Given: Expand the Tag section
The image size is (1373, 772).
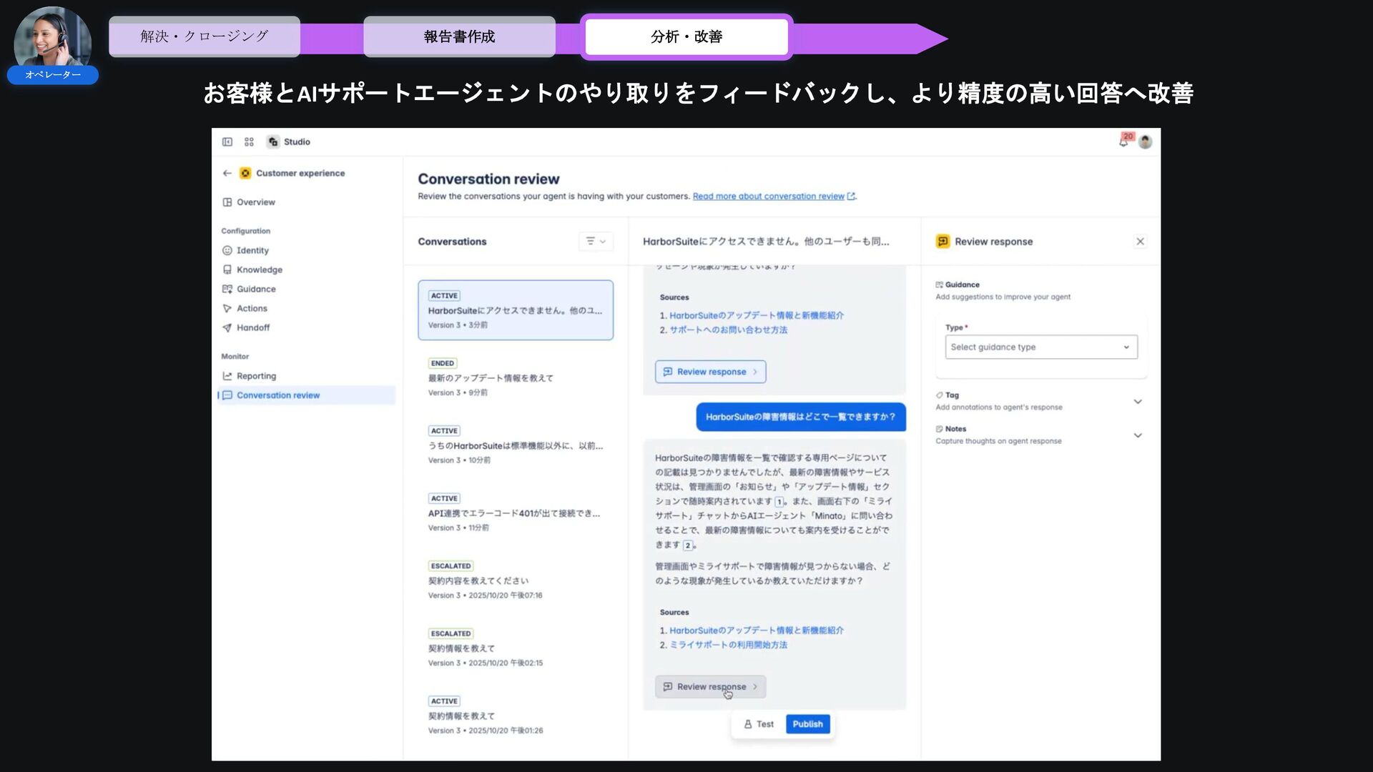Looking at the screenshot, I should pyautogui.click(x=1137, y=401).
